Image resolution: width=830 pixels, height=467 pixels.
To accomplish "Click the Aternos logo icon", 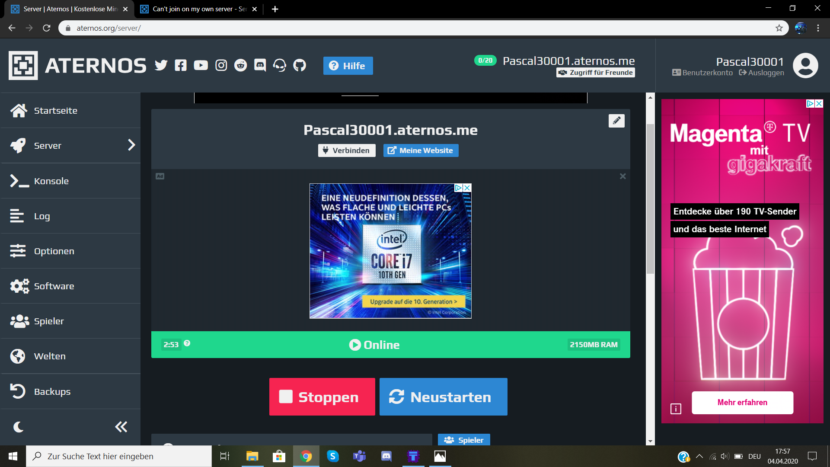I will pyautogui.click(x=23, y=65).
